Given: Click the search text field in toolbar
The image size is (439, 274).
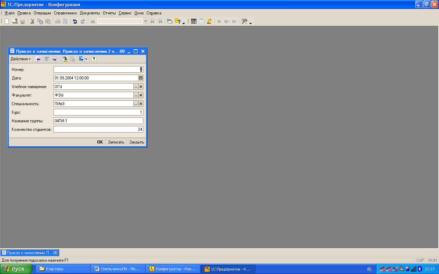Looking at the screenshot, I should coord(120,21).
